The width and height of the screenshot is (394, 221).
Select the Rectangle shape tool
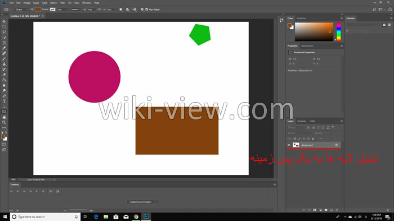click(x=4, y=112)
